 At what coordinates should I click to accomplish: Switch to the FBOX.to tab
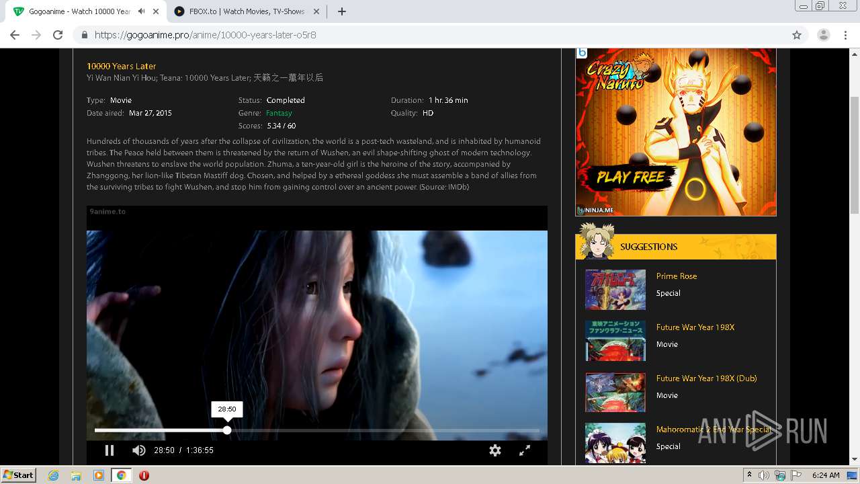[247, 11]
